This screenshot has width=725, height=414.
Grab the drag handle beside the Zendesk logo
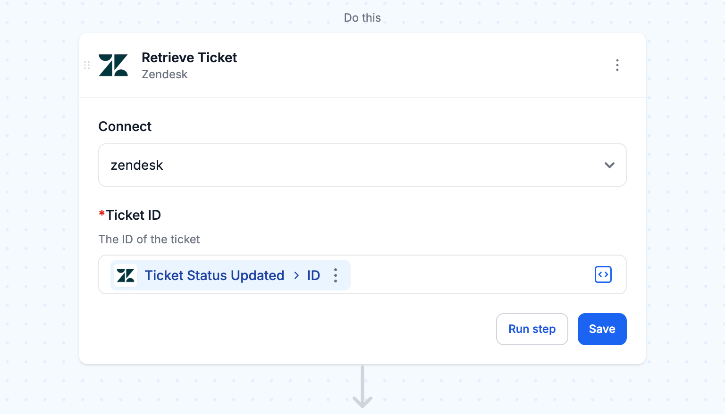87,65
